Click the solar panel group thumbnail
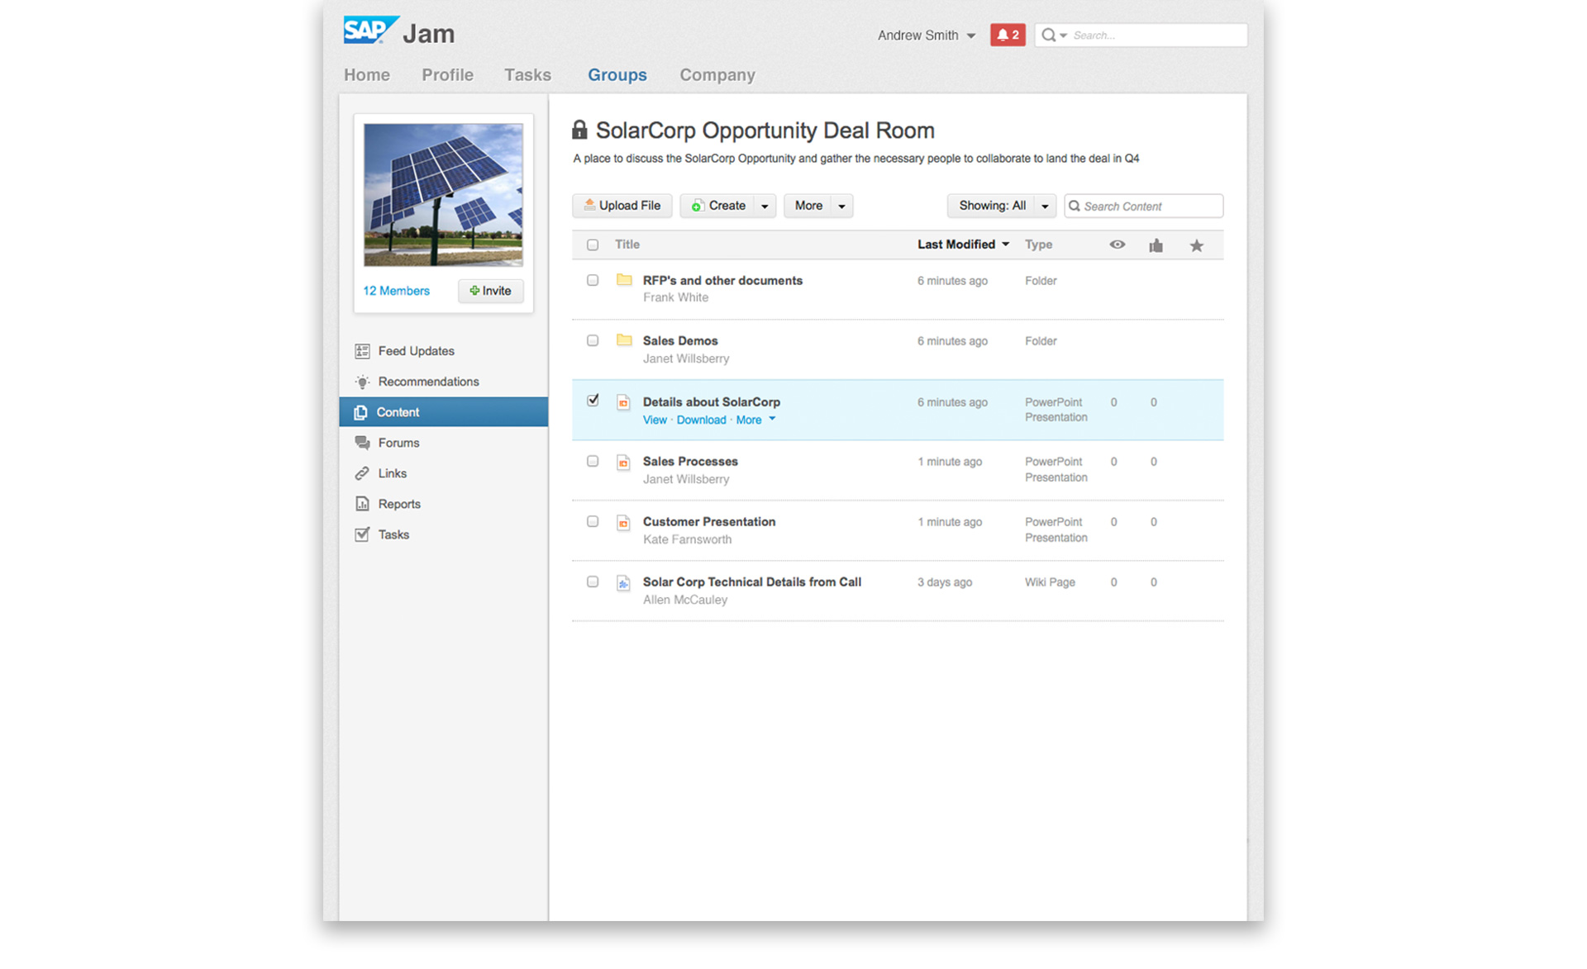 point(443,195)
